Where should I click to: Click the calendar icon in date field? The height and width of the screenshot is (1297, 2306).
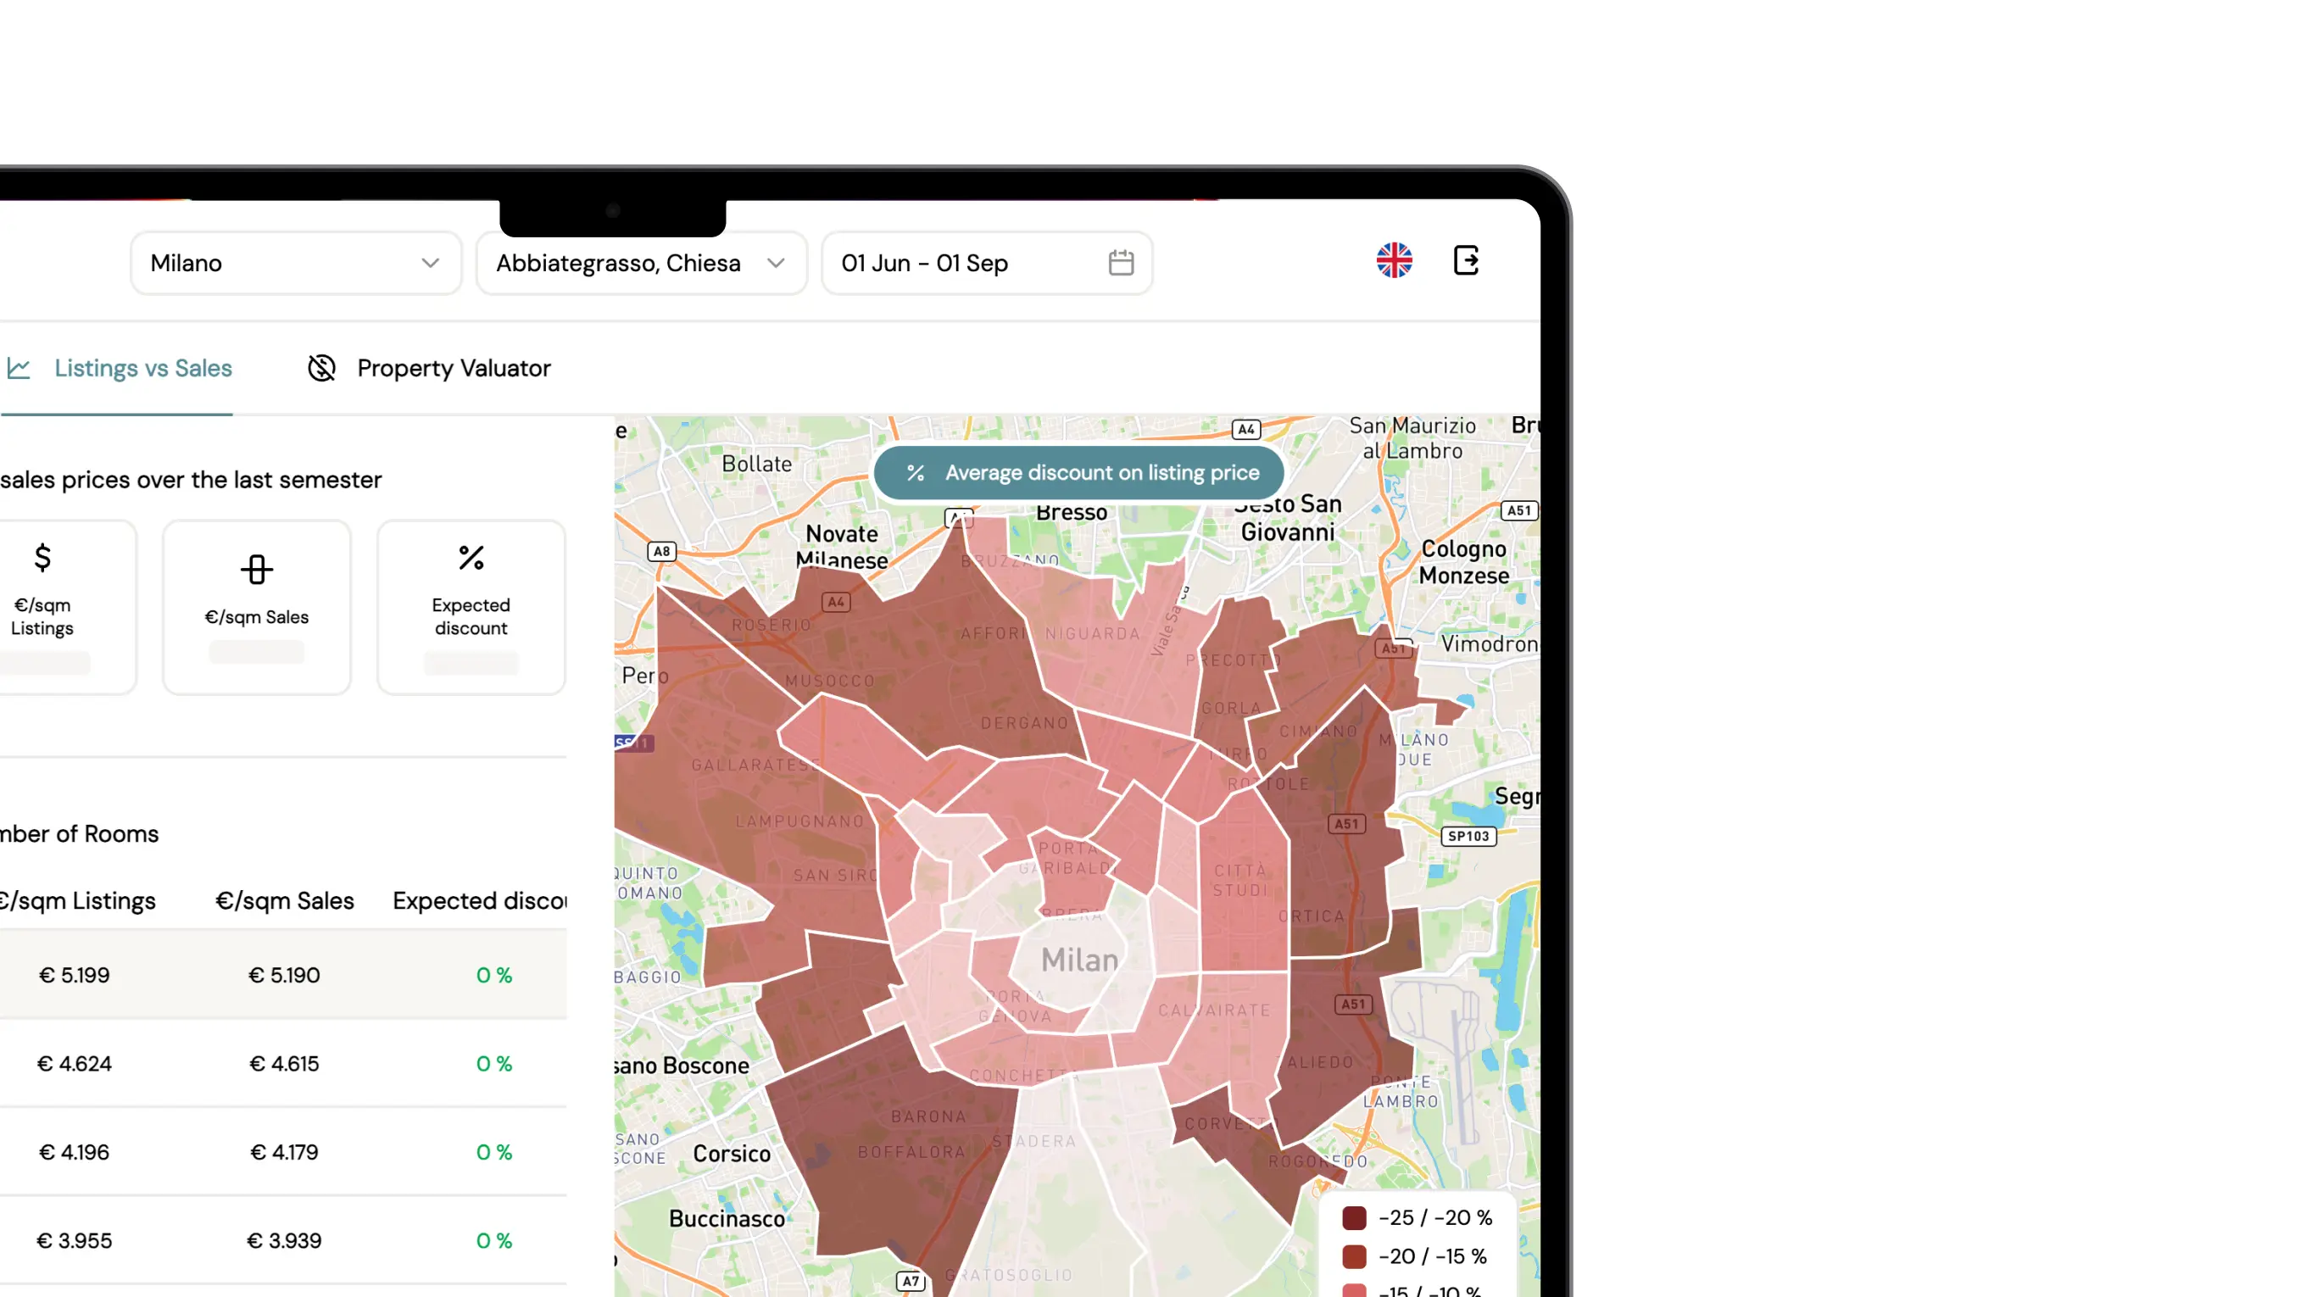[x=1121, y=262]
